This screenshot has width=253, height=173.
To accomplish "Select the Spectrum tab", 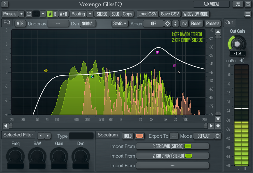I will [108, 135].
